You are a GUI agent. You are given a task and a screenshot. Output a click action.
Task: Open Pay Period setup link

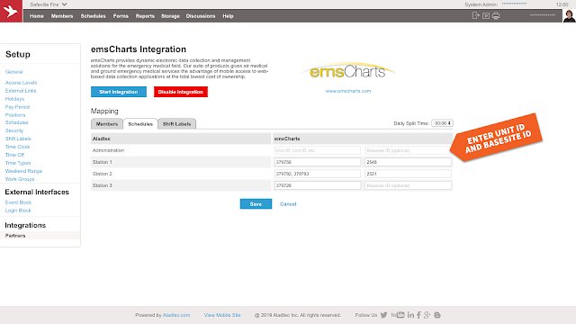(17, 107)
